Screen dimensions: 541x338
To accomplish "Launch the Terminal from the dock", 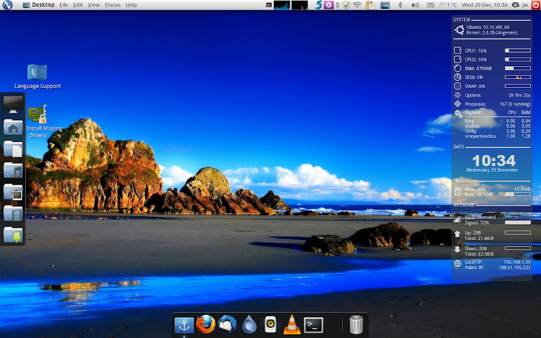I will tap(313, 325).
